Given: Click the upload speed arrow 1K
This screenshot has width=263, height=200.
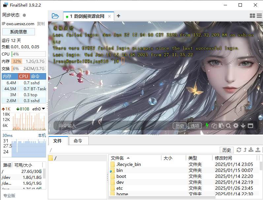Looking at the screenshot, I should coord(6,109).
